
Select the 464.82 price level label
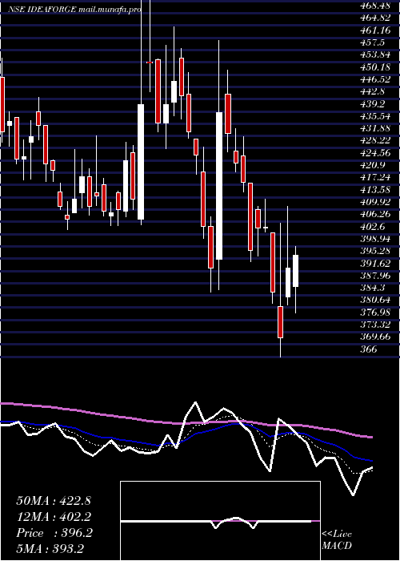375,18
